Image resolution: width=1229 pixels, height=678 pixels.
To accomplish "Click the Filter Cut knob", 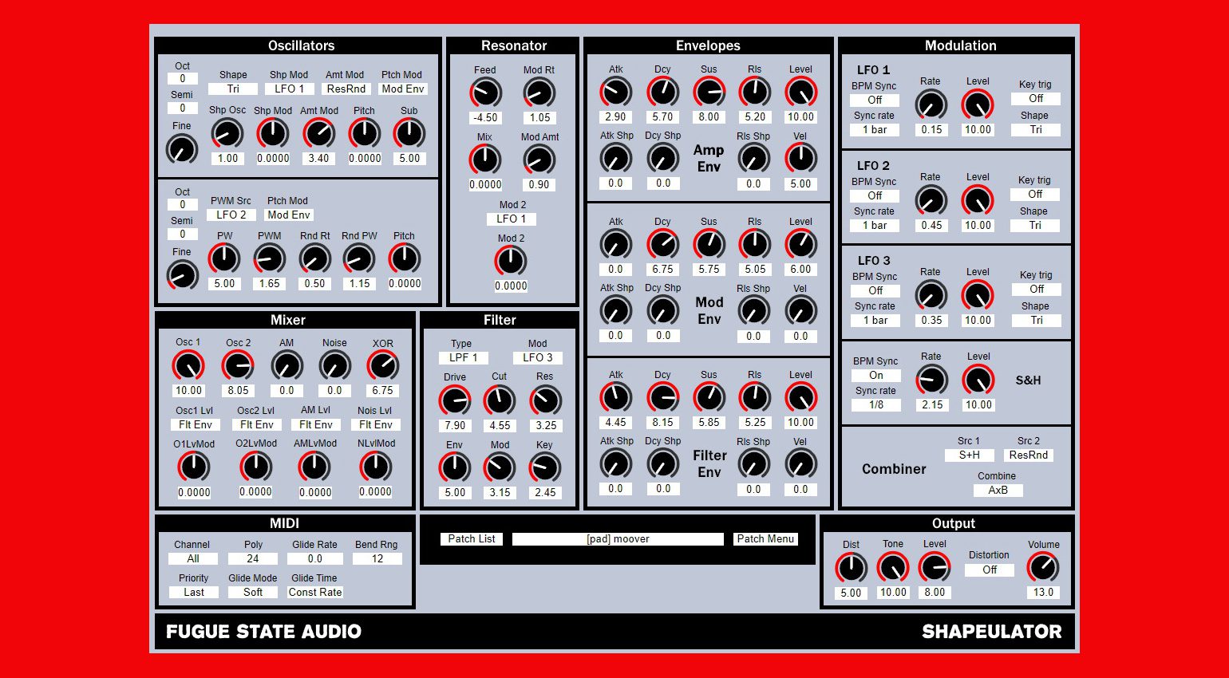I will point(500,400).
